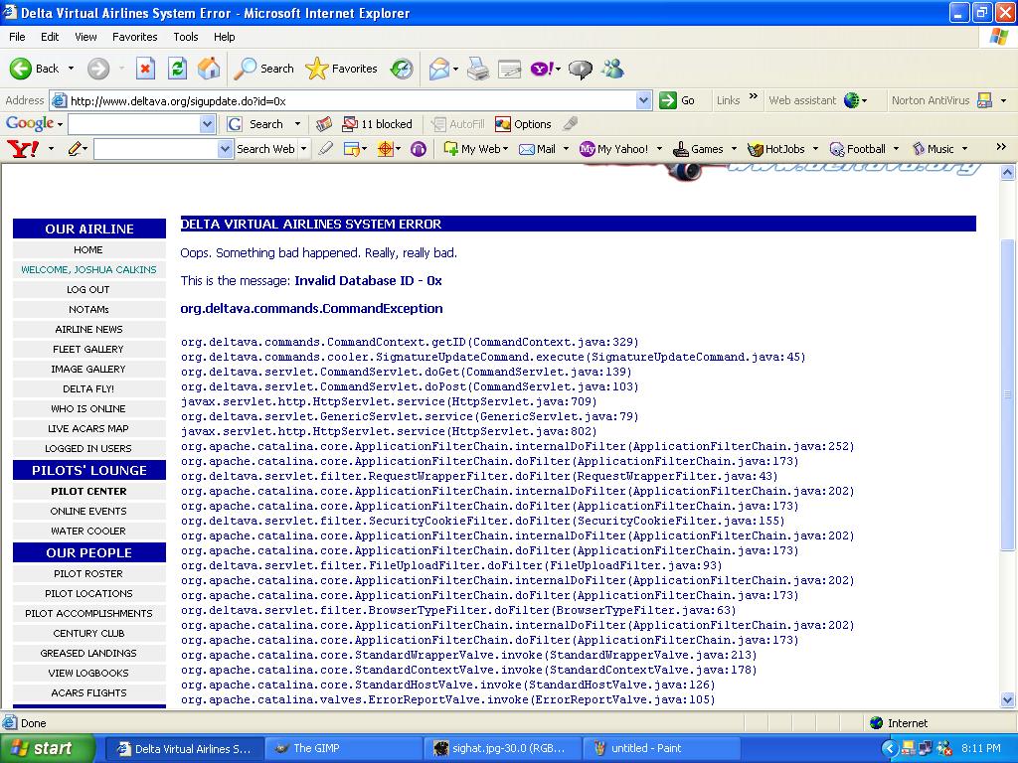Open the LIVE ACARS MAP link
1018x763 pixels.
click(x=88, y=428)
